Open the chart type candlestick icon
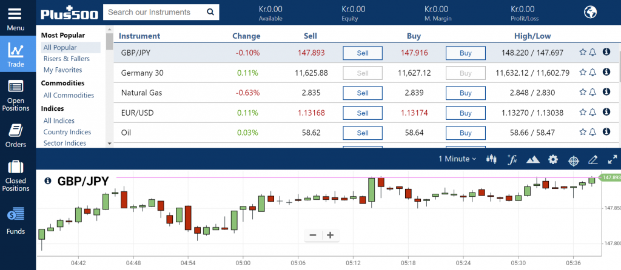The image size is (621, 270). pyautogui.click(x=492, y=159)
